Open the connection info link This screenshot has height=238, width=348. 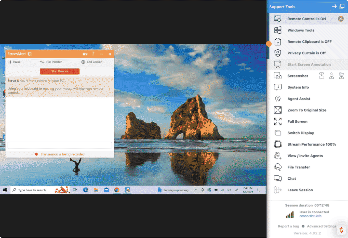[x=311, y=216]
